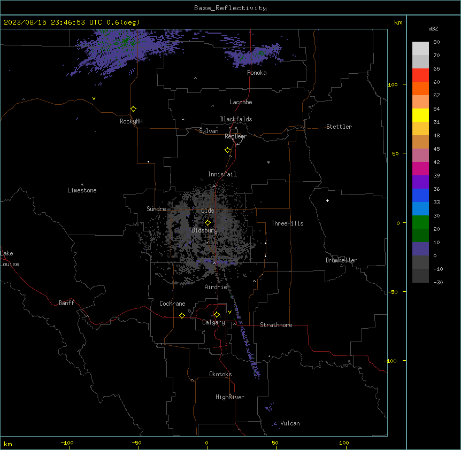Click the Drumheller label
The height and width of the screenshot is (450, 461).
click(x=341, y=260)
